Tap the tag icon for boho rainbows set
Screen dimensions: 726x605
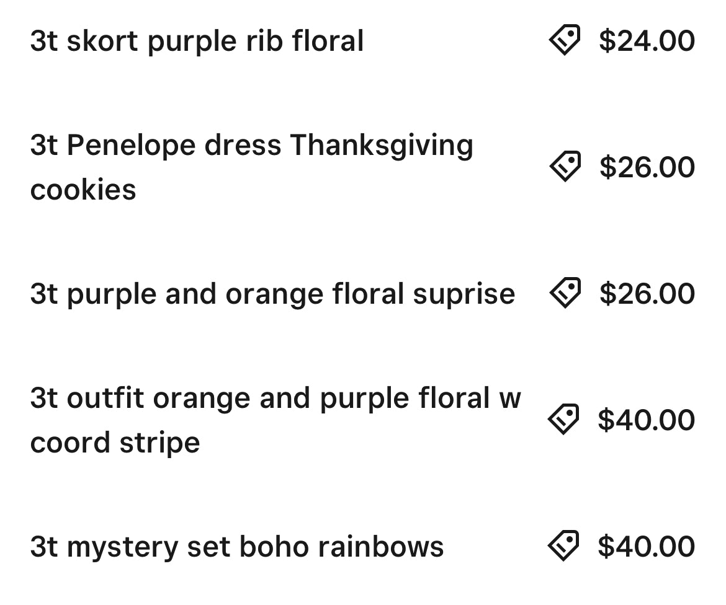coord(563,546)
